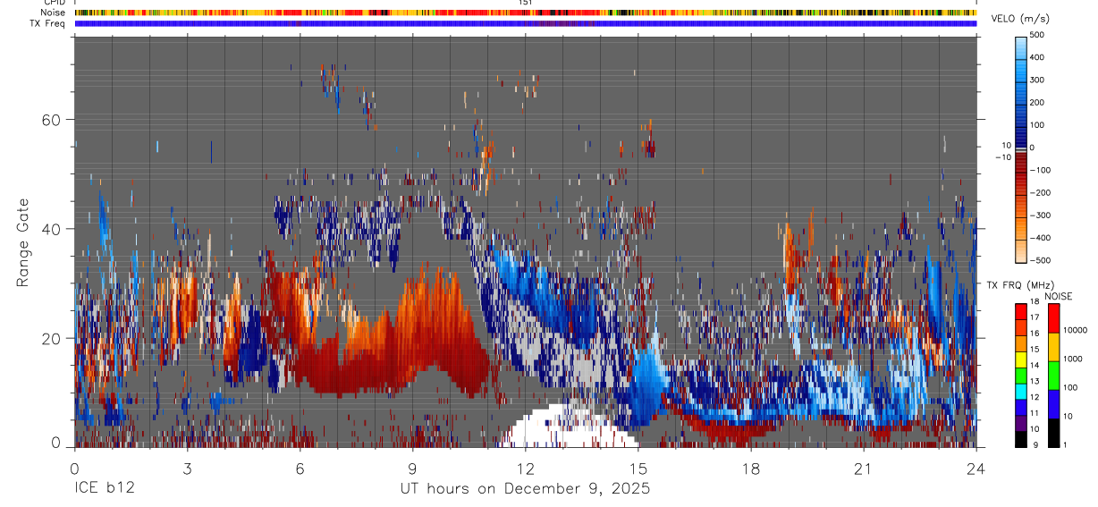Click the 'TX FRQ (MHz)' legend title
Screen dimensions: 1098x507
pos(1019,285)
